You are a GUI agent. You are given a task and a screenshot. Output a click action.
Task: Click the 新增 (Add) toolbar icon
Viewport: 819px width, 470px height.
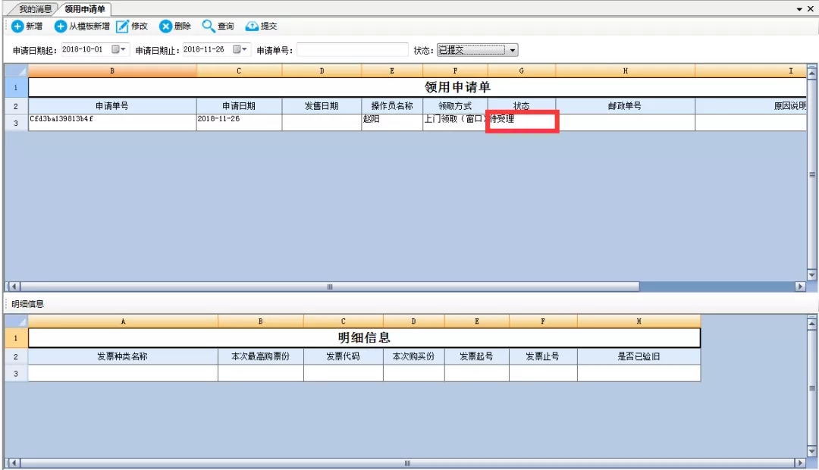tap(17, 27)
